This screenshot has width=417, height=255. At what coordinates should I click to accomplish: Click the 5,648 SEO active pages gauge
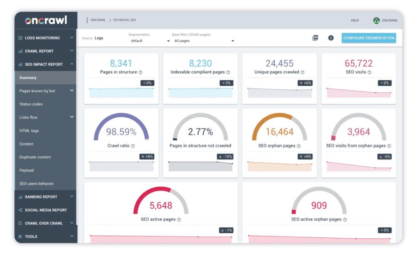161,200
